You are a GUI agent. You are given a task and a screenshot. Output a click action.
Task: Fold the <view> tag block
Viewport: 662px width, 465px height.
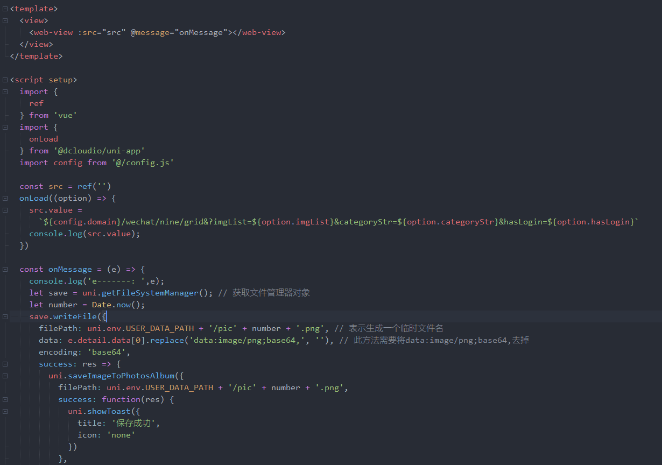pos(5,20)
